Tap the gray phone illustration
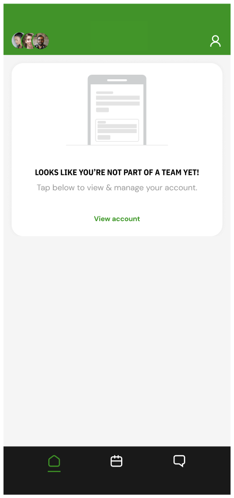This screenshot has width=234, height=498. 117,110
